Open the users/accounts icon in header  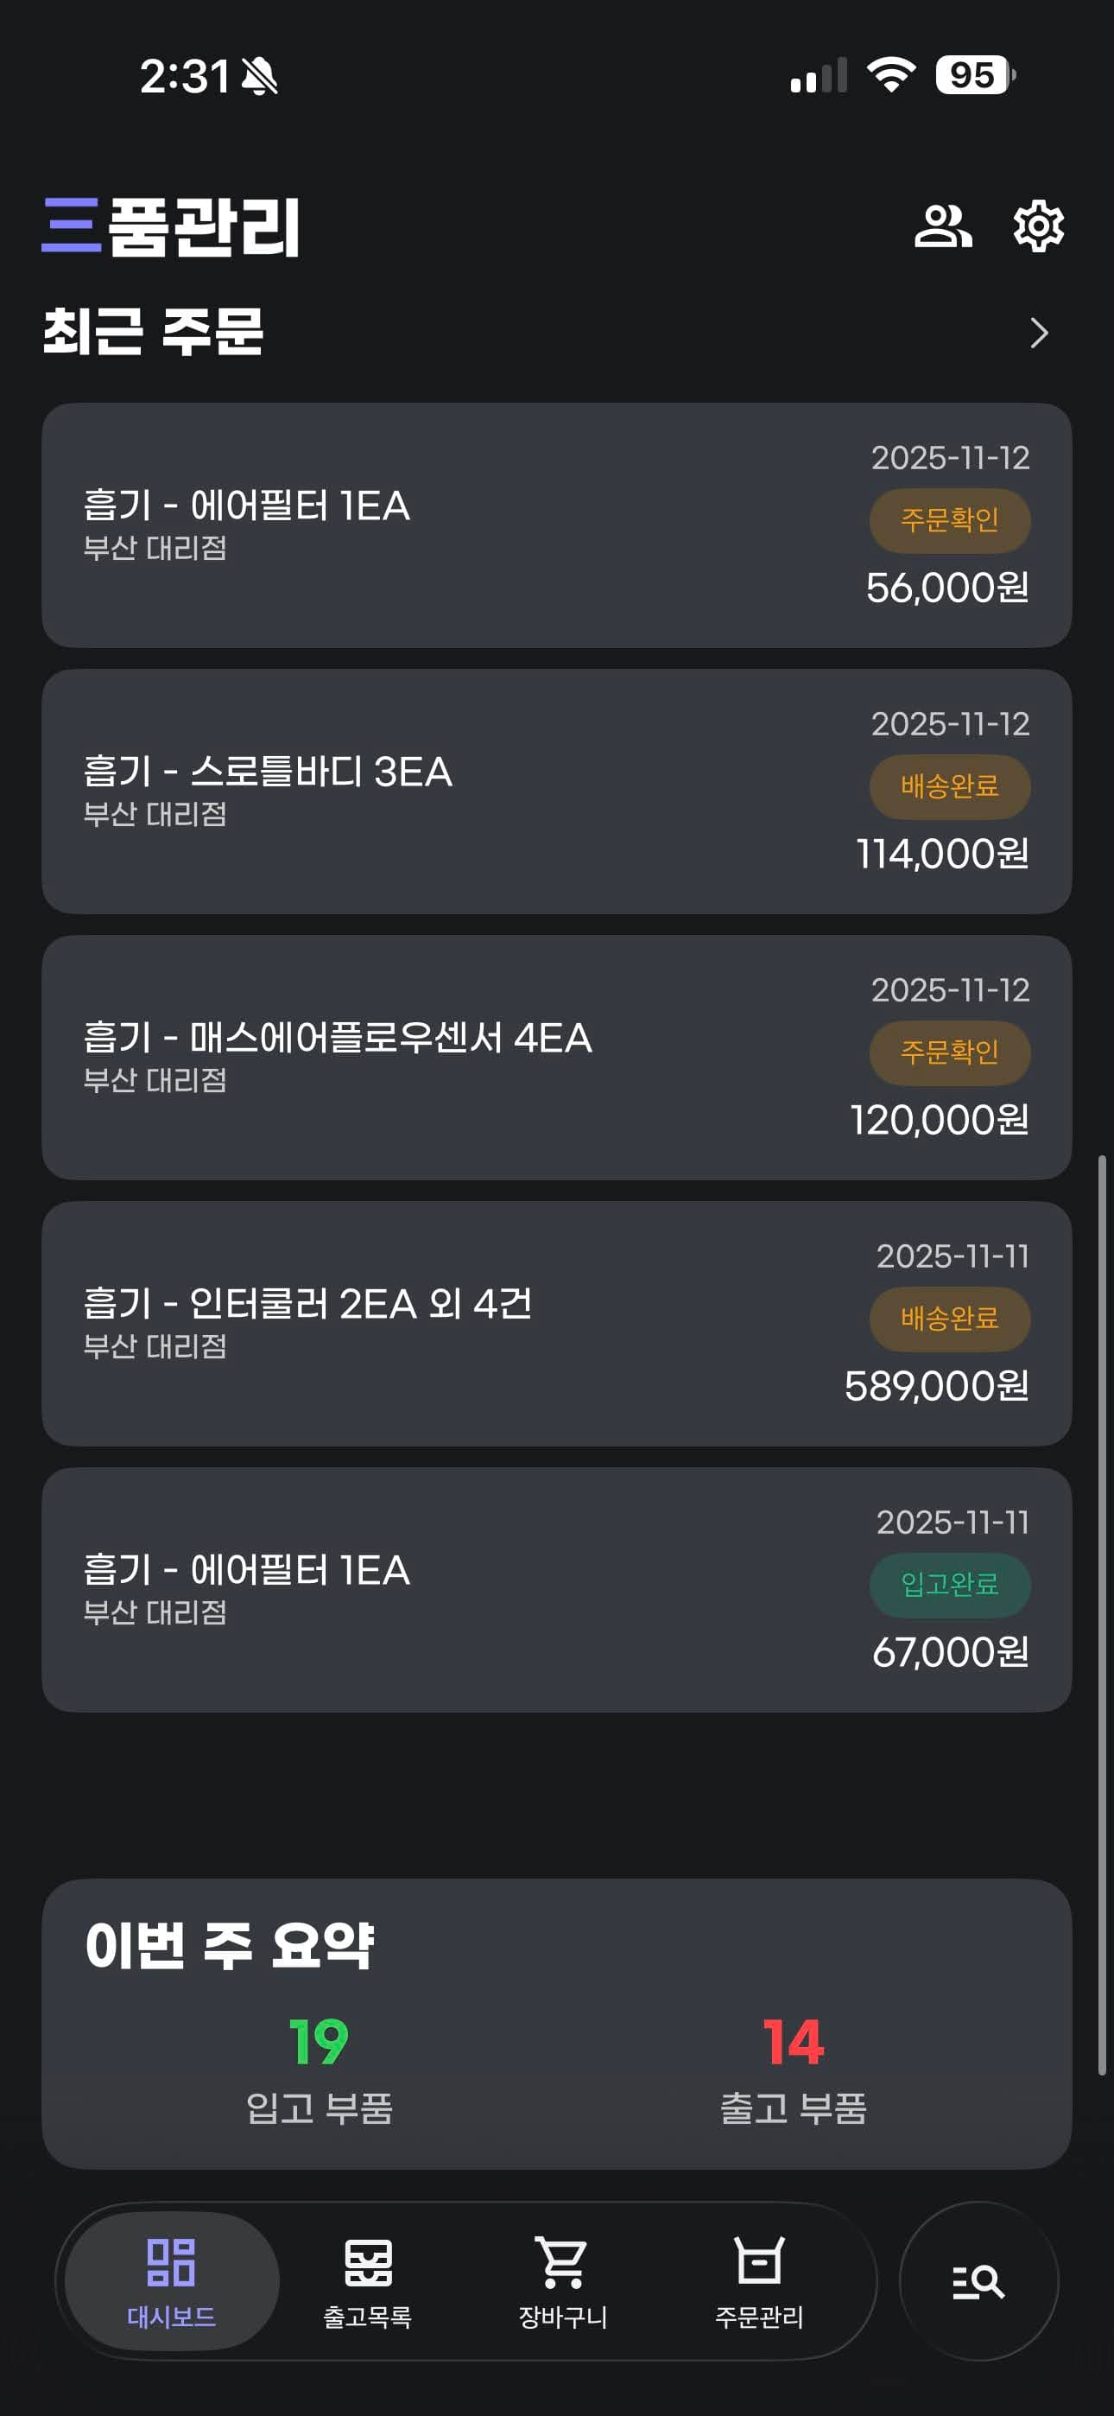click(942, 226)
